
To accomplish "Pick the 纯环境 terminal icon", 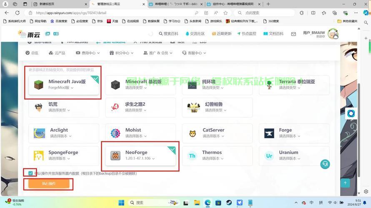I will click(192, 85).
